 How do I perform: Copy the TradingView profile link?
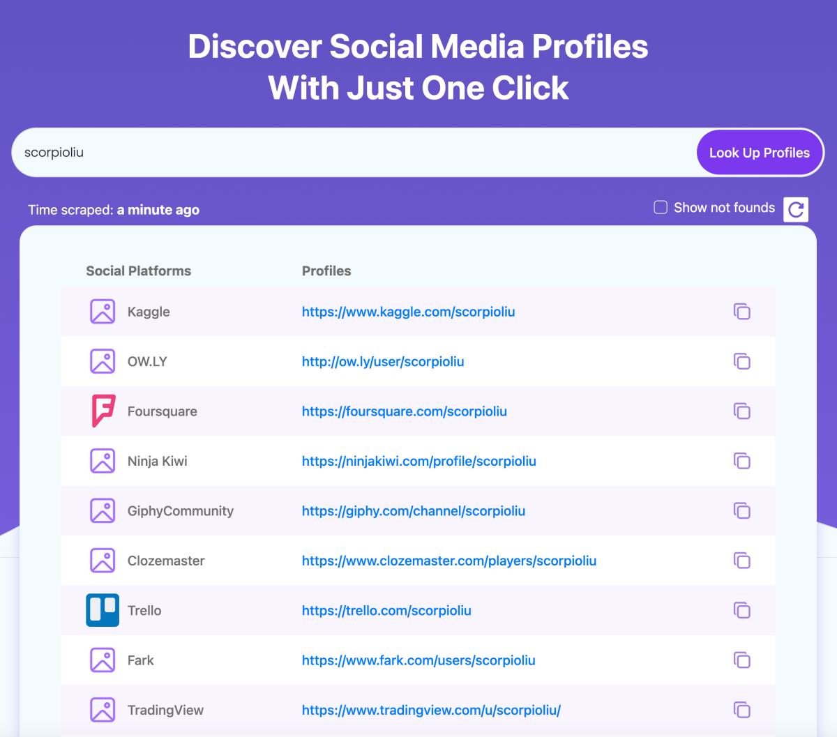(741, 710)
